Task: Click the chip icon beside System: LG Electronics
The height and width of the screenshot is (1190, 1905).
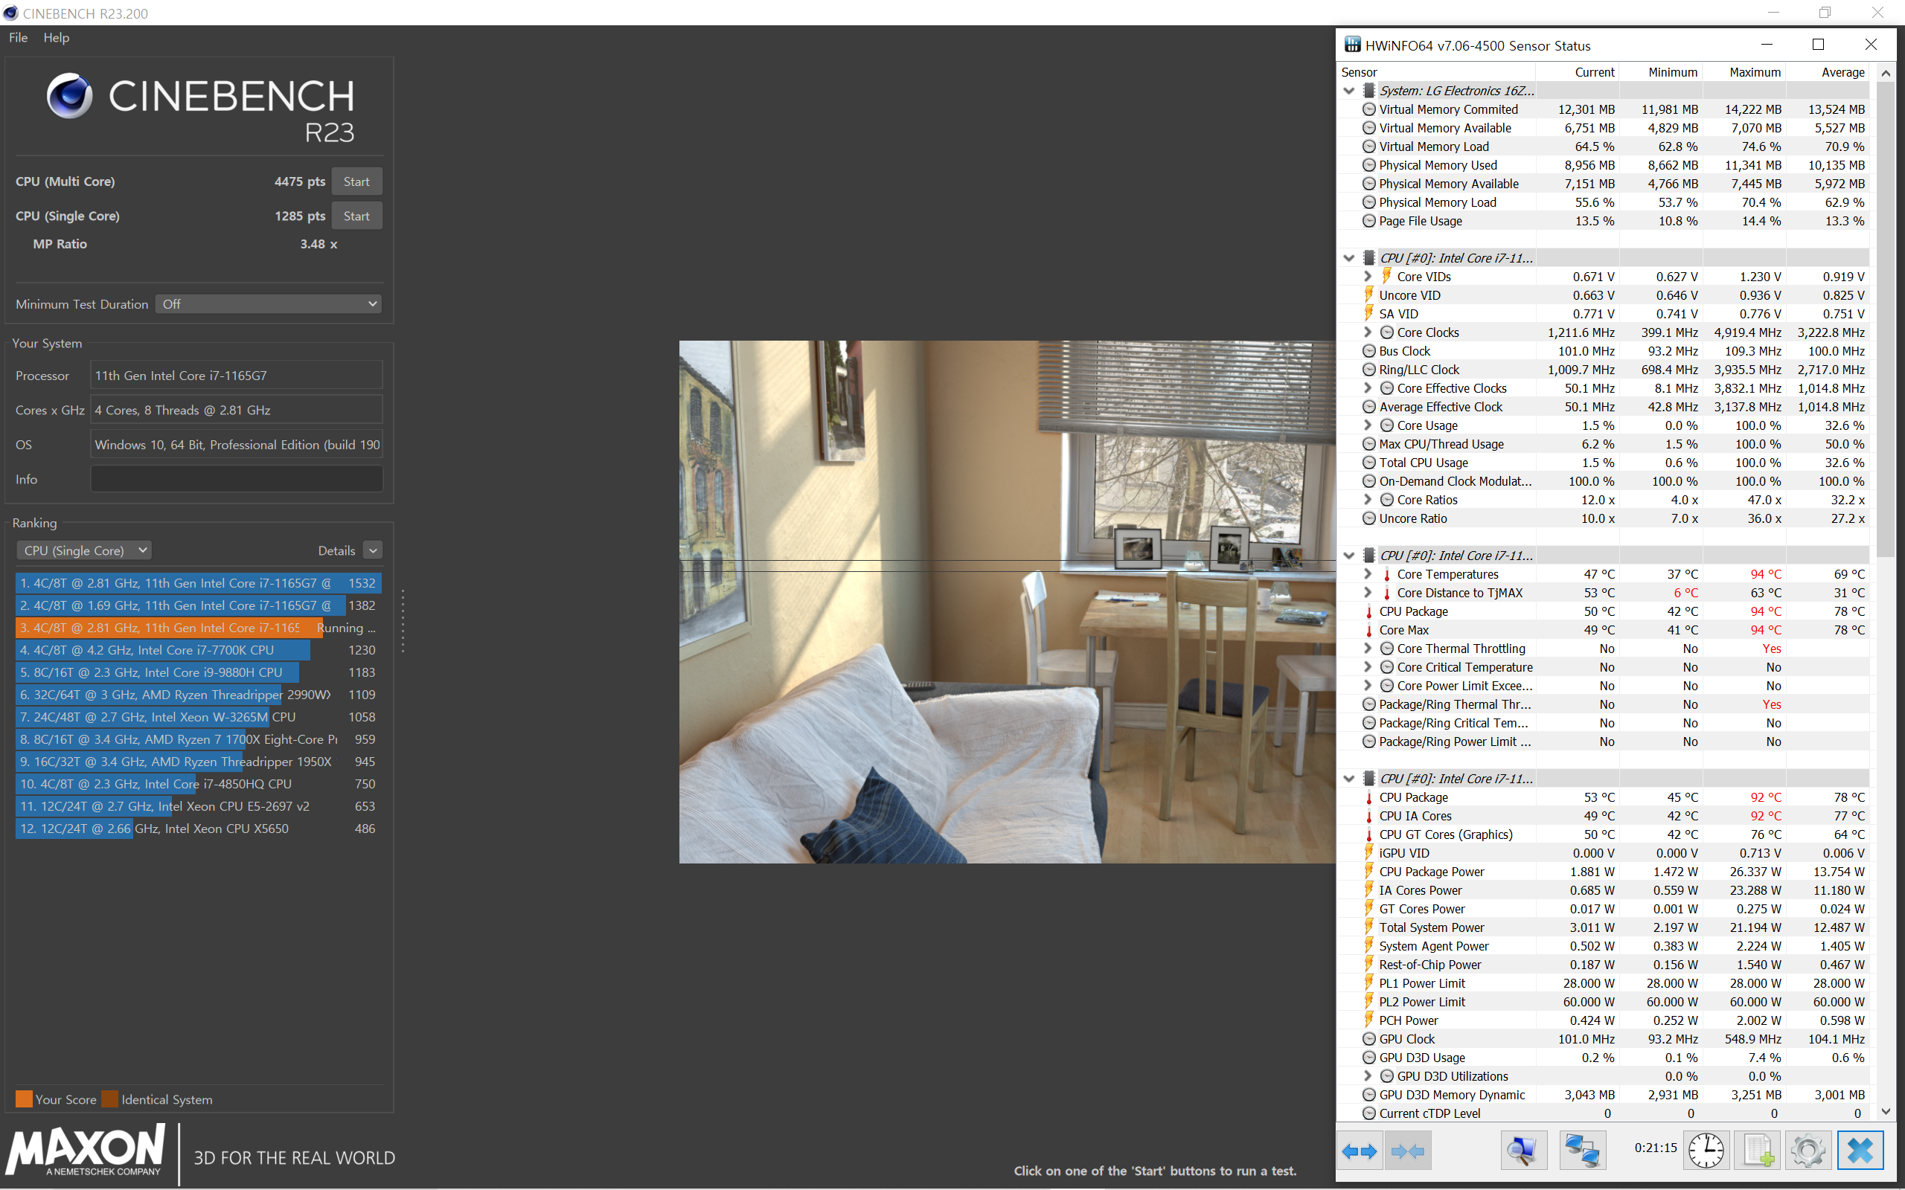Action: 1369,91
